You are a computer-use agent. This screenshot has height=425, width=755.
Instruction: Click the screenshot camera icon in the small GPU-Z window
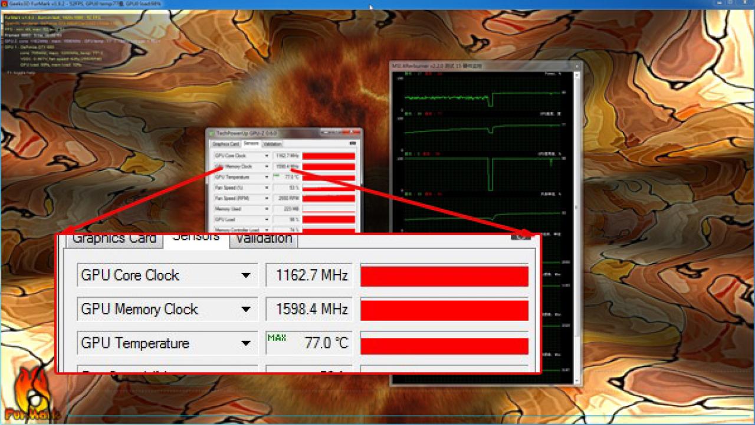coord(353,143)
